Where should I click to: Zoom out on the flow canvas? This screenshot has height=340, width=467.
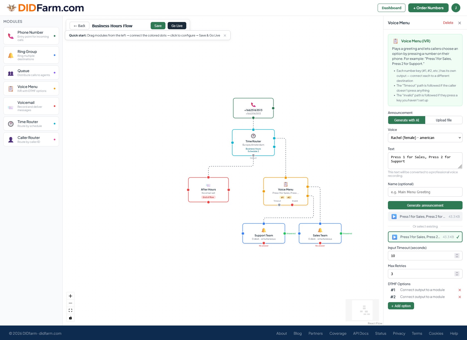click(70, 303)
